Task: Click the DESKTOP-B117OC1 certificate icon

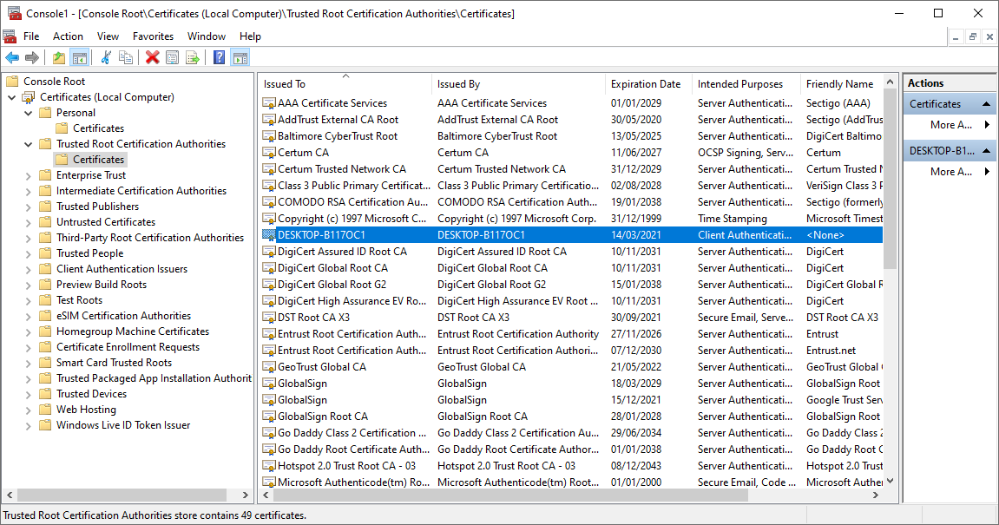Action: click(269, 235)
